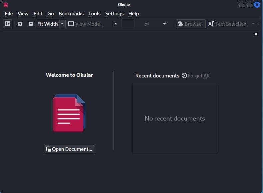Go to previous page with up arrow
The height and width of the screenshot is (193, 263).
[x=116, y=24]
